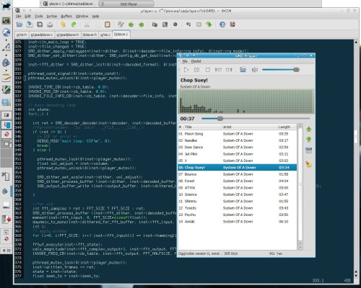Image resolution: width=361 pixels, height=288 pixels.
Task: Open the File menu in SAD Player
Action: coord(185,61)
